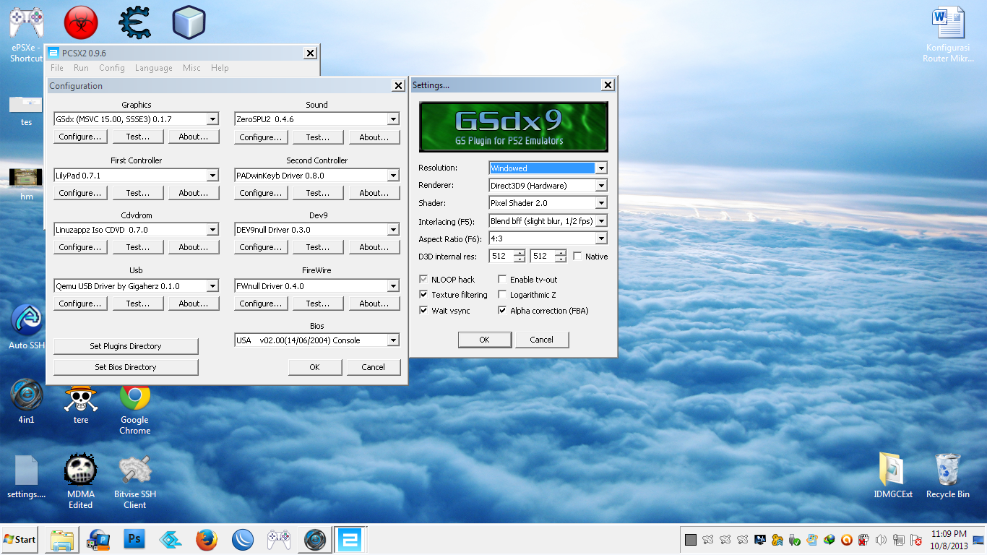987x555 pixels.
Task: Click OK in the Configuration dialog
Action: tap(315, 367)
